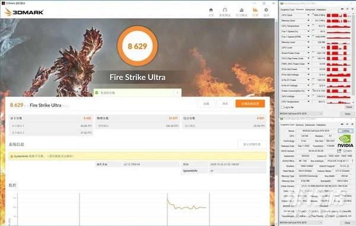The width and height of the screenshot is (356, 226).
Task: Click the GPU-Z sensors vertical scrollbar
Action: coord(353,55)
